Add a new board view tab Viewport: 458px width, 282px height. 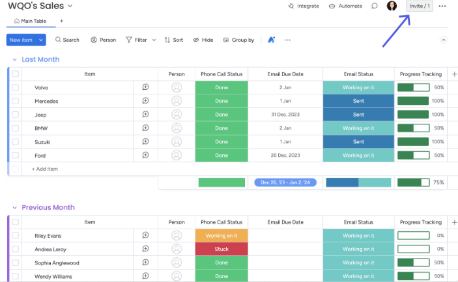click(62, 21)
